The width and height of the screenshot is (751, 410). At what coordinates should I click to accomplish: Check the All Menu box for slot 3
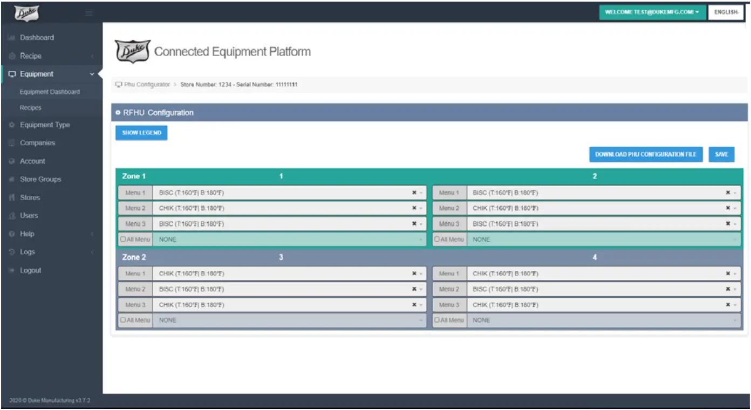(123, 320)
